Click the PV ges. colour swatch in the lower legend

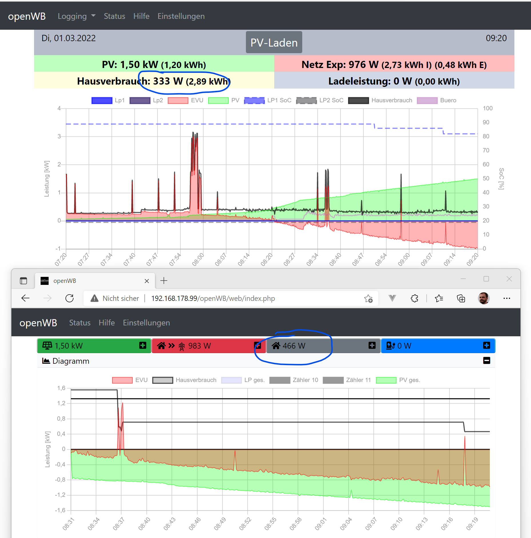click(386, 380)
